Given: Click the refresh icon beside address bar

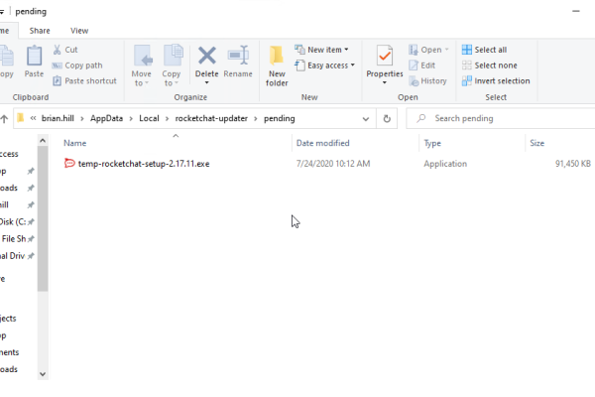Looking at the screenshot, I should click(387, 118).
